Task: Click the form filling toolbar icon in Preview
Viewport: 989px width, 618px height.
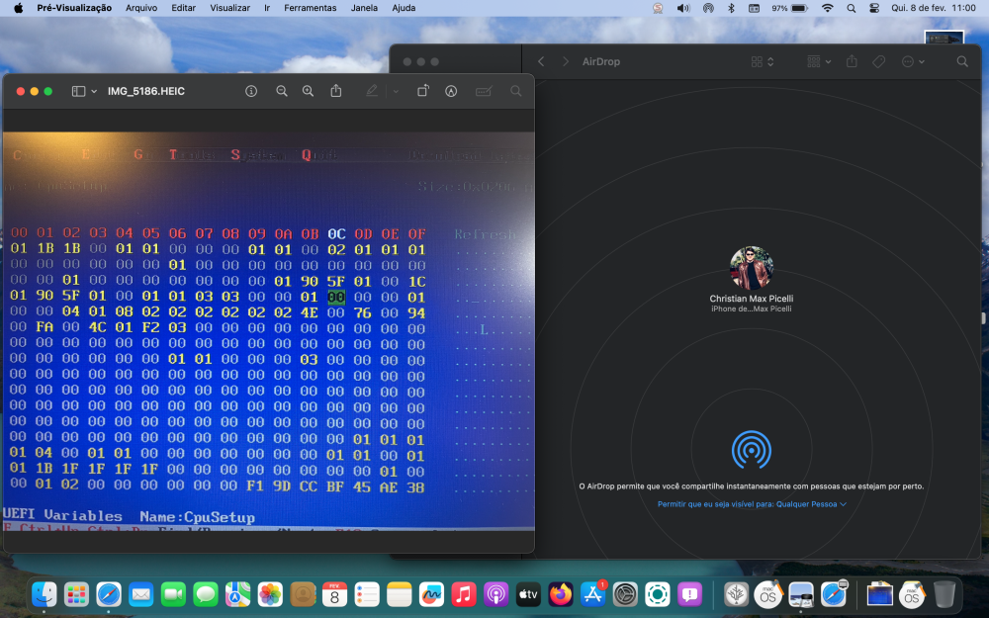Action: (x=484, y=91)
